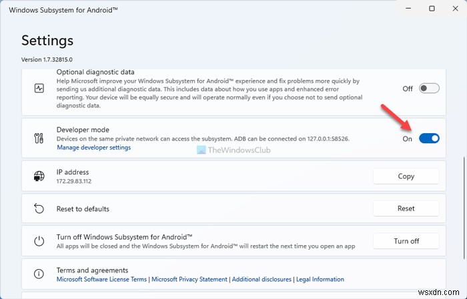Image resolution: width=467 pixels, height=299 pixels.
Task: Open Additional disclosures link
Action: tap(262, 280)
